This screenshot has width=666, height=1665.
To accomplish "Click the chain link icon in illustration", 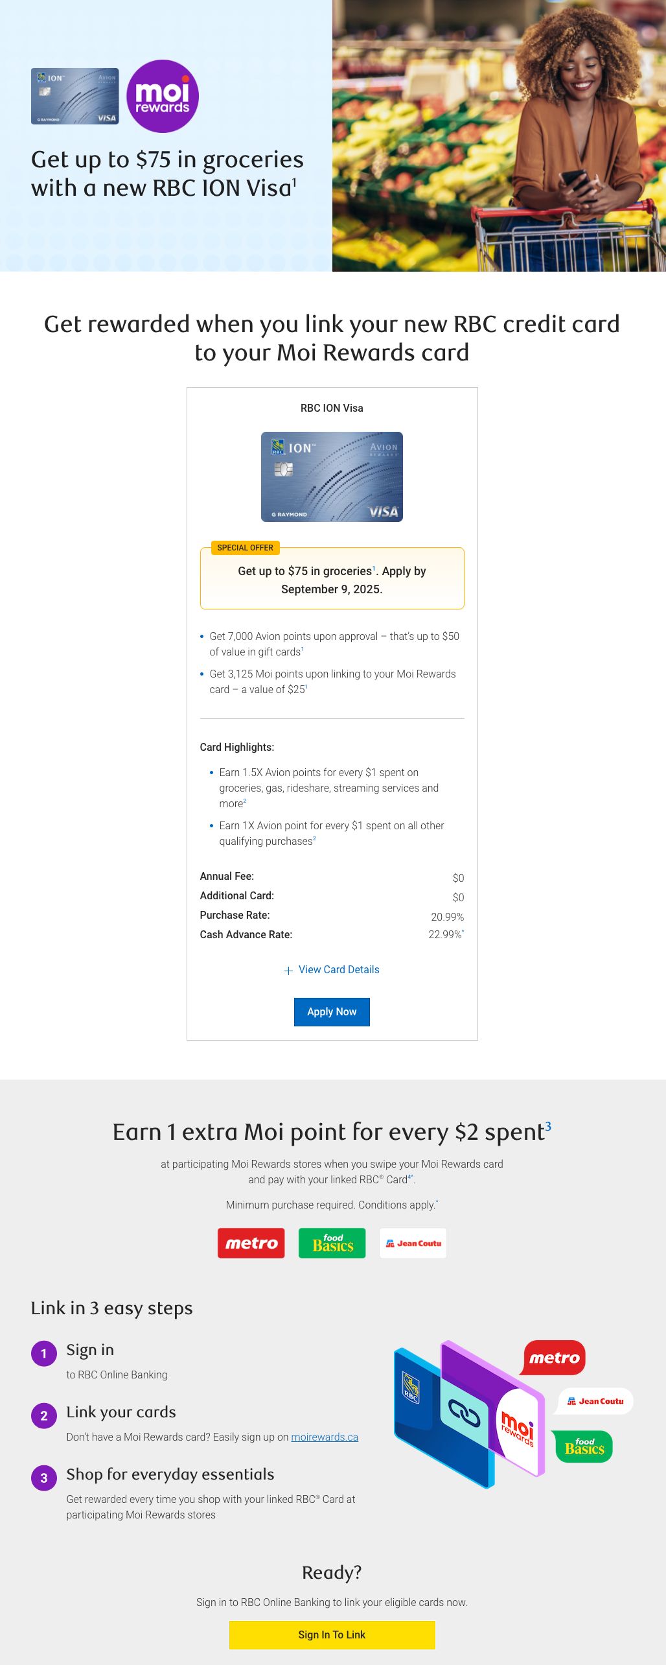I will click(464, 1415).
